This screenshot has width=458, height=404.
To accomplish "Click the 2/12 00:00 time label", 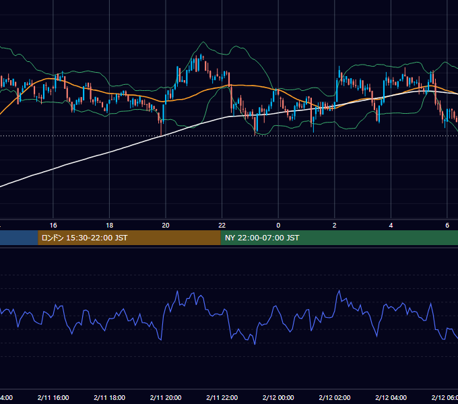I will [x=278, y=397].
